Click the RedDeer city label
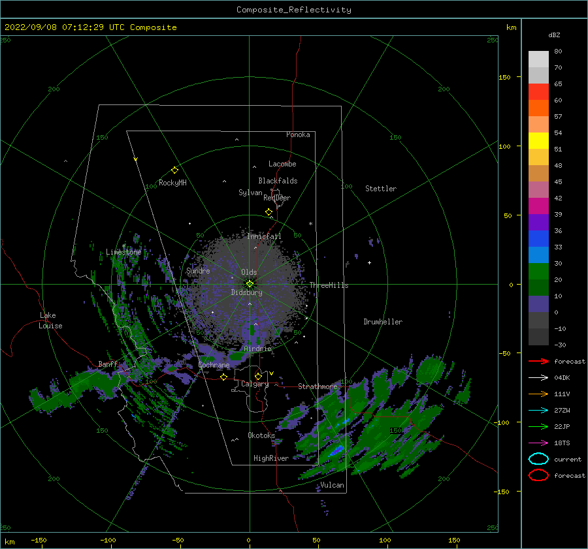Screen dimensions: 588x549 277,198
